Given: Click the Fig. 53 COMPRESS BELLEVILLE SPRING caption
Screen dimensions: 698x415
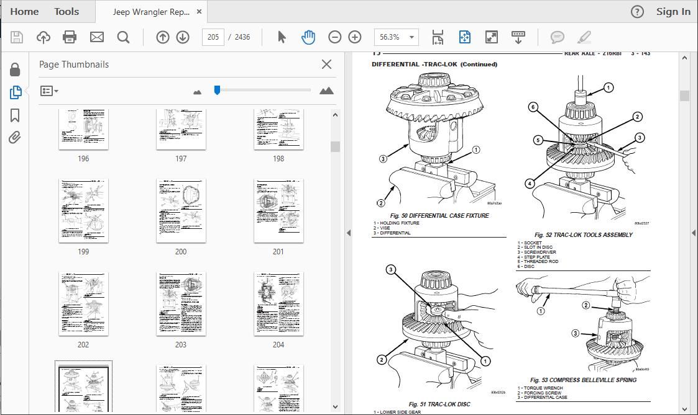Looking at the screenshot, I should (583, 380).
